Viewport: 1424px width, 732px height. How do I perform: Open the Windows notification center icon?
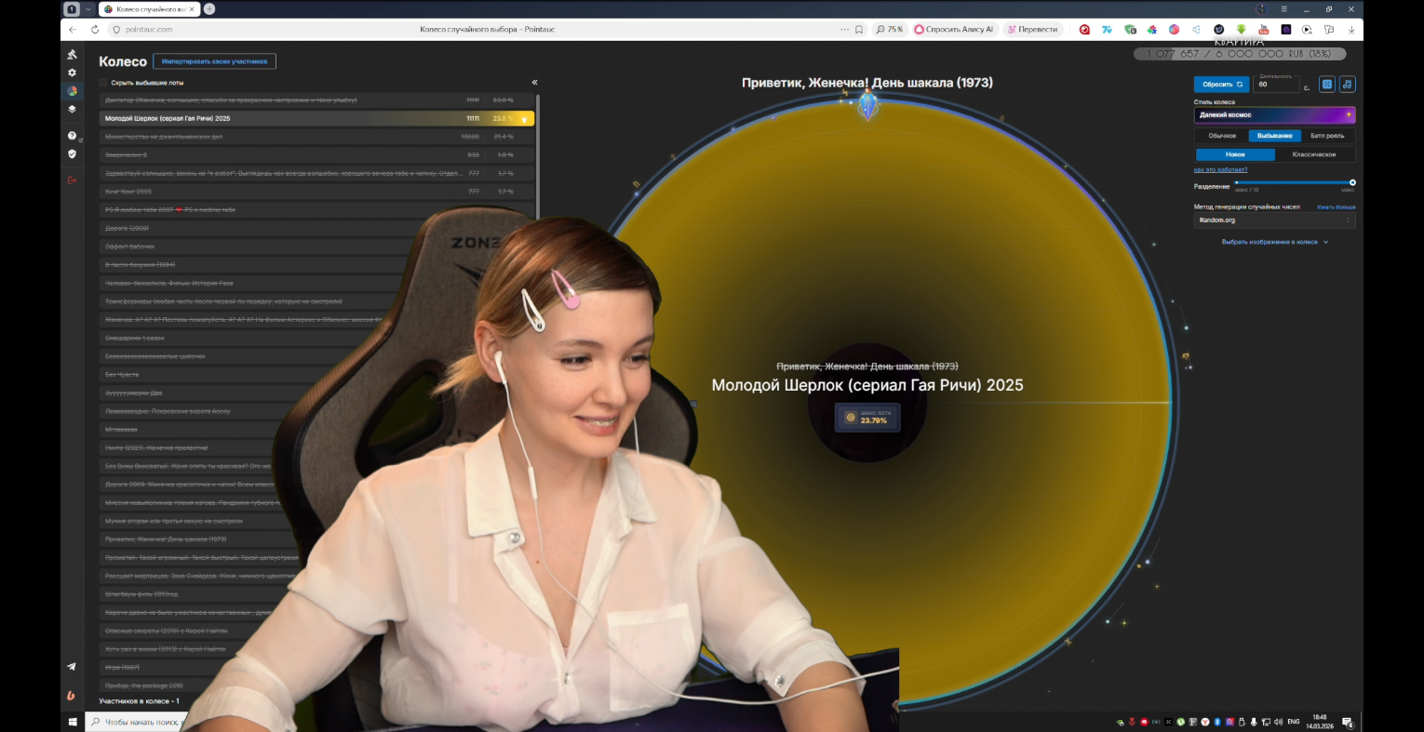(x=1347, y=723)
